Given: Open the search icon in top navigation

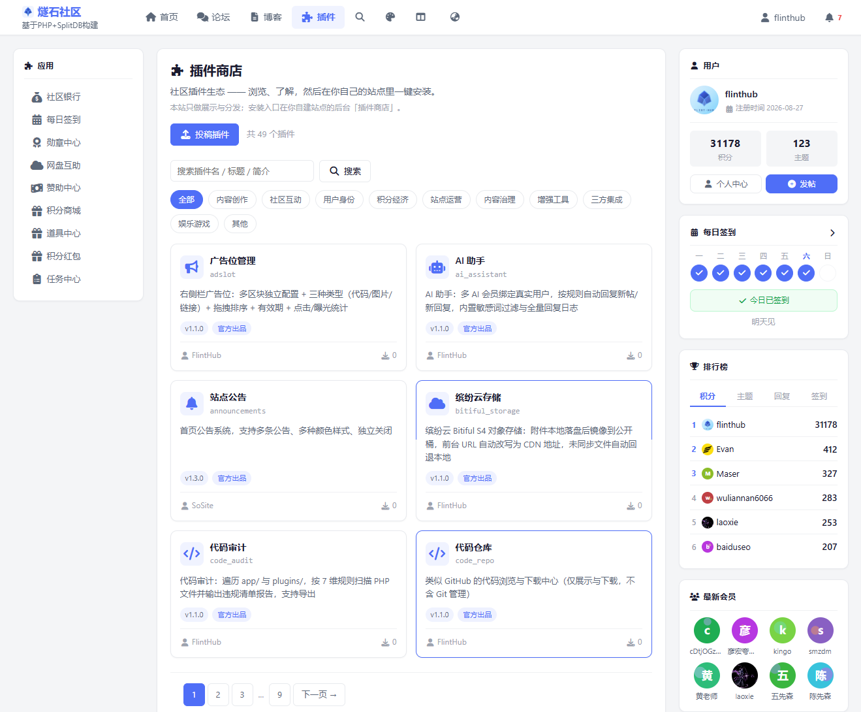Looking at the screenshot, I should pyautogui.click(x=360, y=17).
